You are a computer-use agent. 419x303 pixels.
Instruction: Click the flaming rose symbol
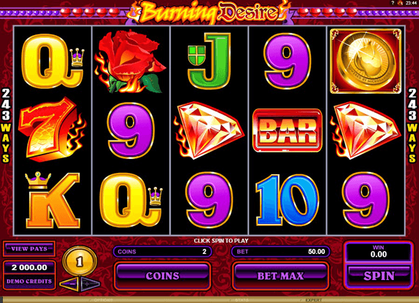click(131, 62)
